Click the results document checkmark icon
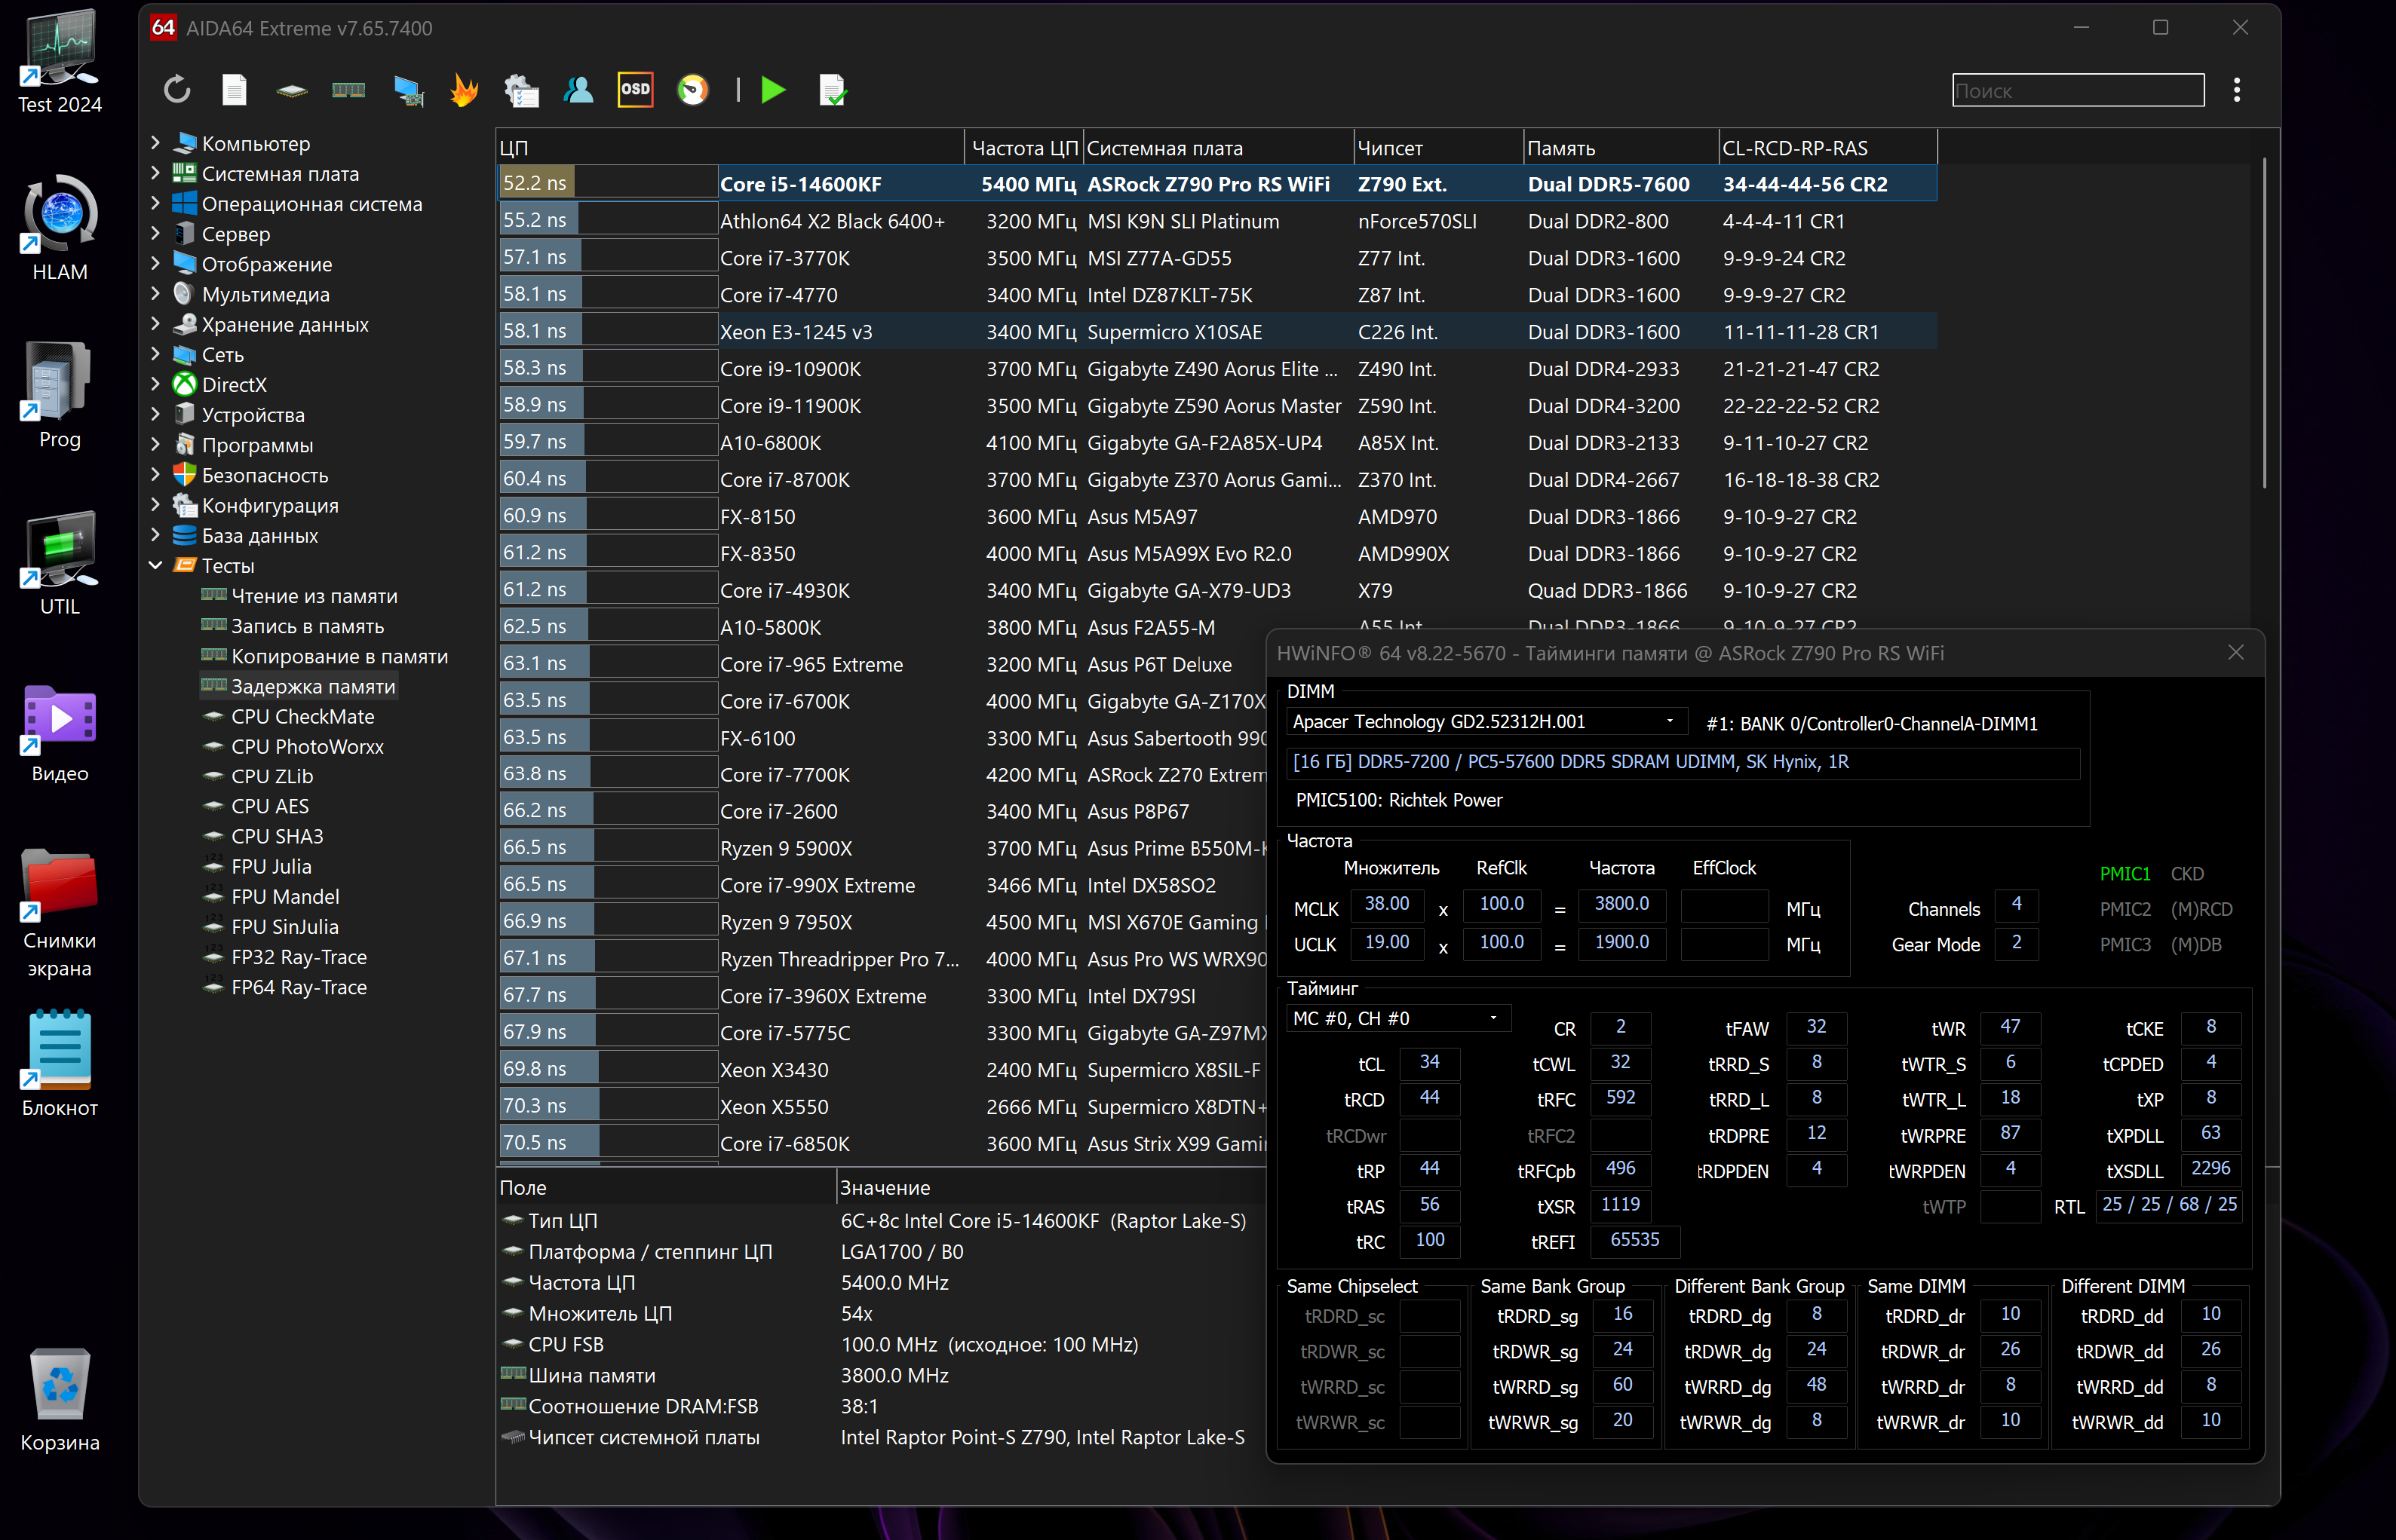This screenshot has width=2396, height=1540. [x=833, y=90]
